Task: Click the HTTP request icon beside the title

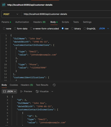Action: (4, 5)
